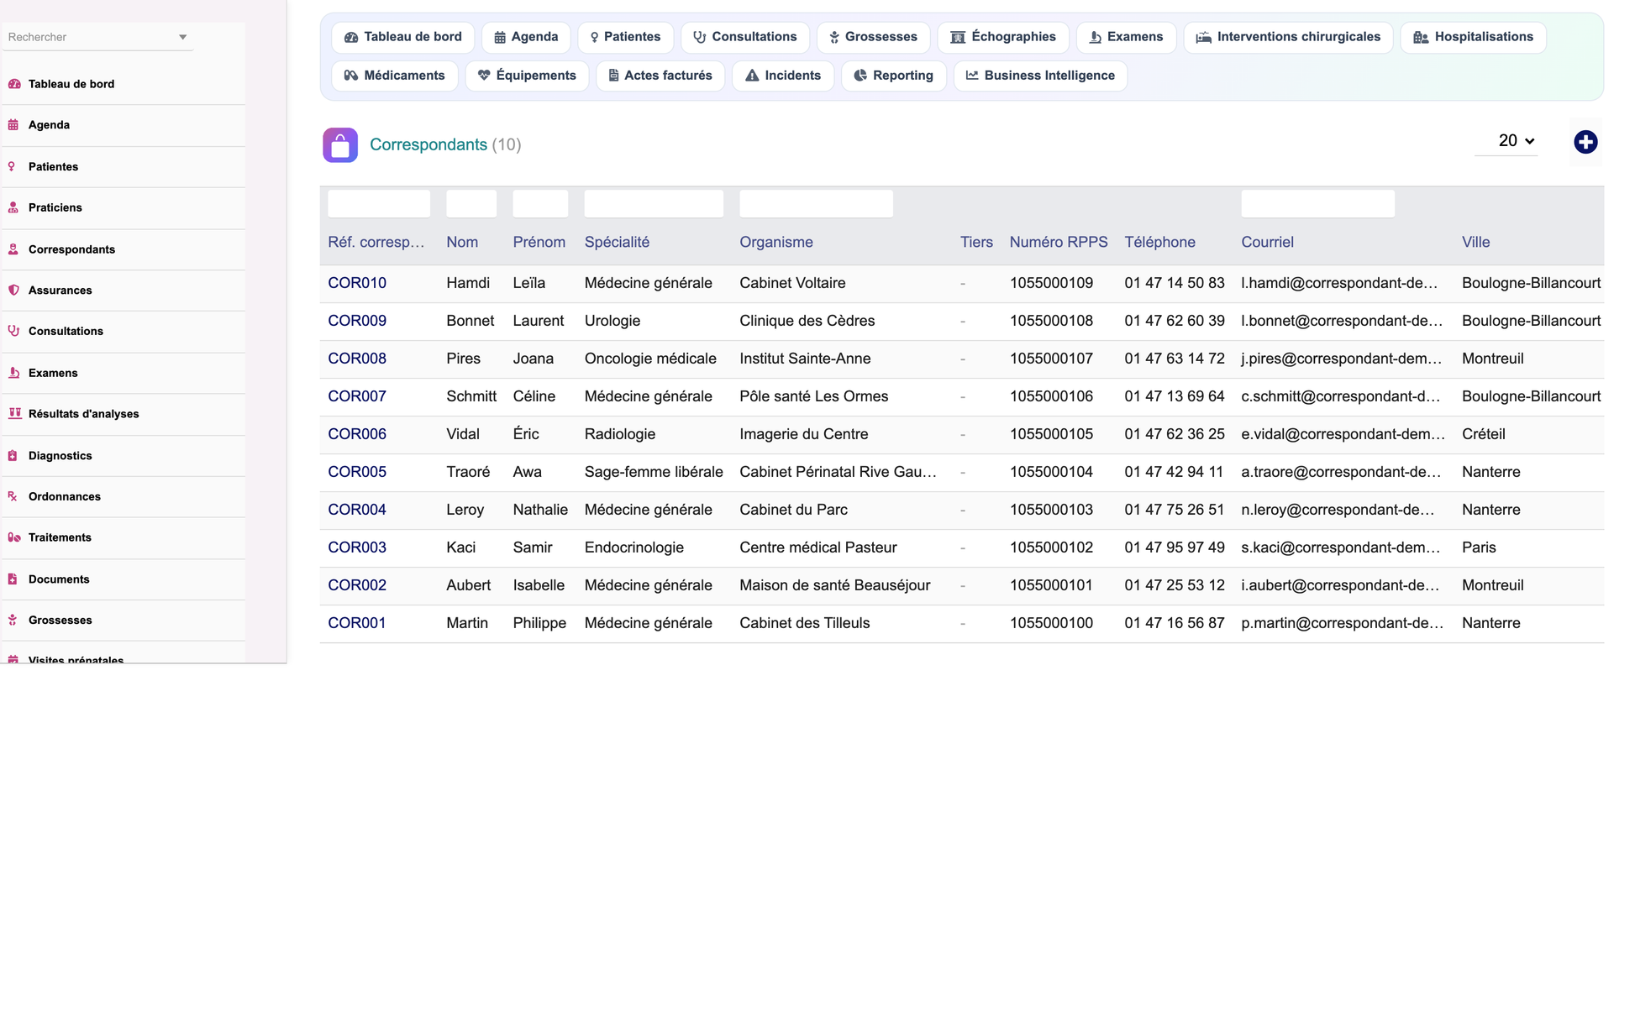Open correspondant COR005
The image size is (1635, 1011).
click(357, 472)
